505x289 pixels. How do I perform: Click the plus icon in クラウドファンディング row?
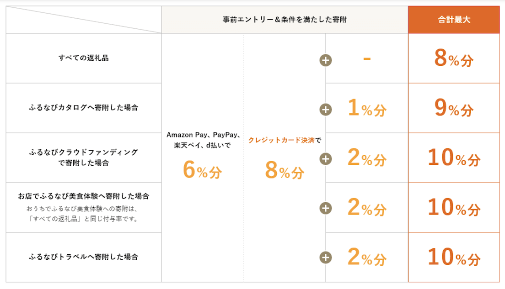pyautogui.click(x=326, y=159)
